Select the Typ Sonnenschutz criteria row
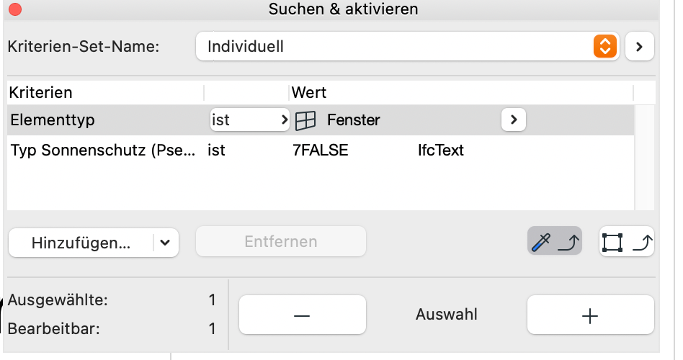 pos(102,150)
